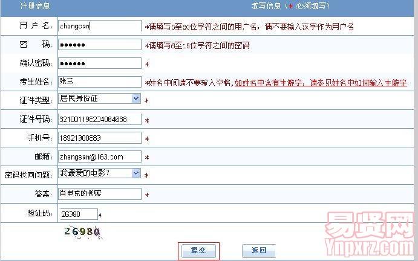The width and height of the screenshot is (418, 261).
Task: Open the rare-character name input help link
Action: coord(321,83)
